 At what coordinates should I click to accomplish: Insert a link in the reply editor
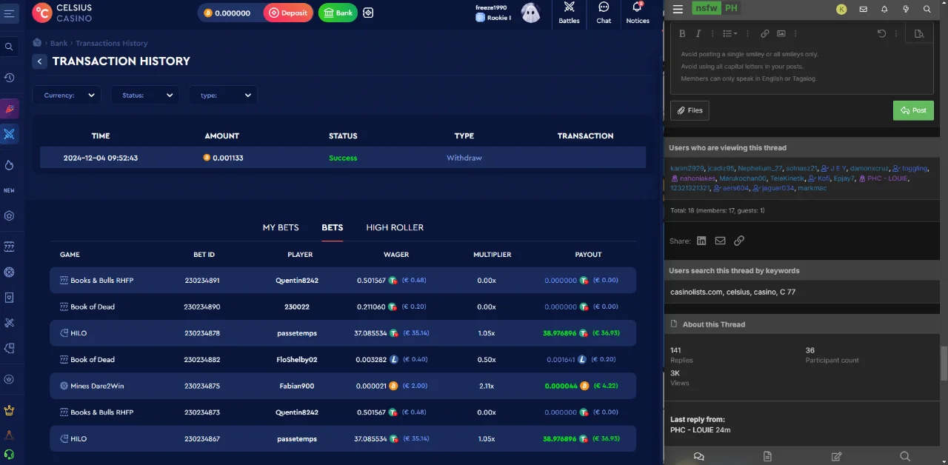tap(765, 33)
